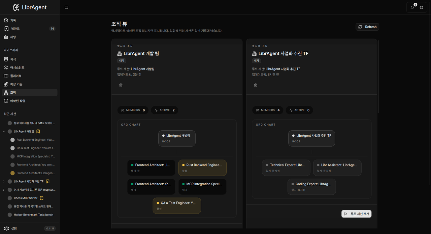The width and height of the screenshot is (431, 234).
Task: Select Technical Expert: Libr... node
Action: (x=286, y=168)
